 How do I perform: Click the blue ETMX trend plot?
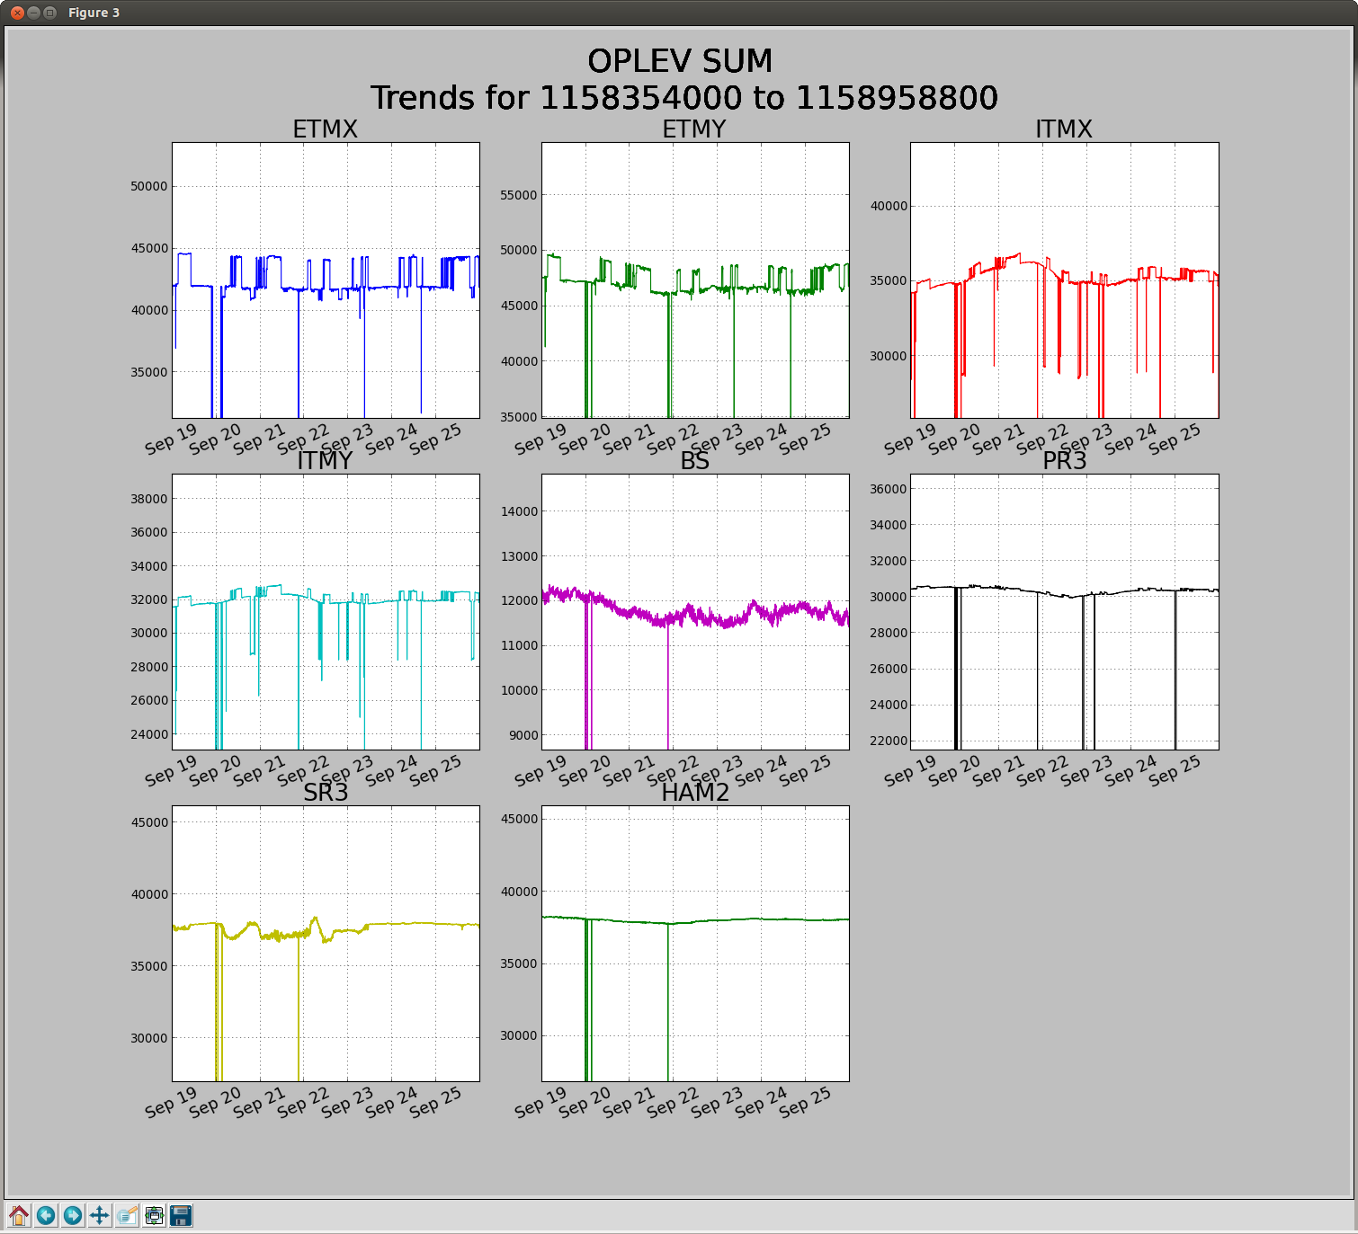(x=326, y=280)
